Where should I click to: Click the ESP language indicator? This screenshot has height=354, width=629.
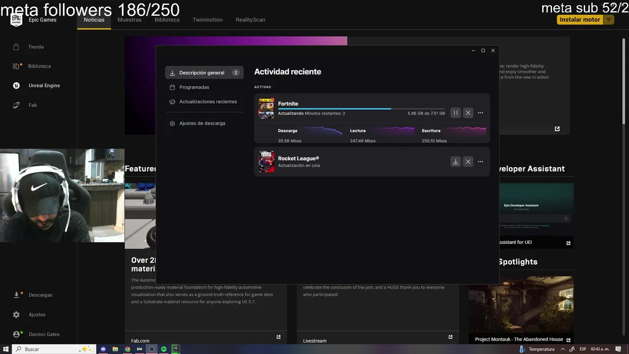(x=583, y=349)
